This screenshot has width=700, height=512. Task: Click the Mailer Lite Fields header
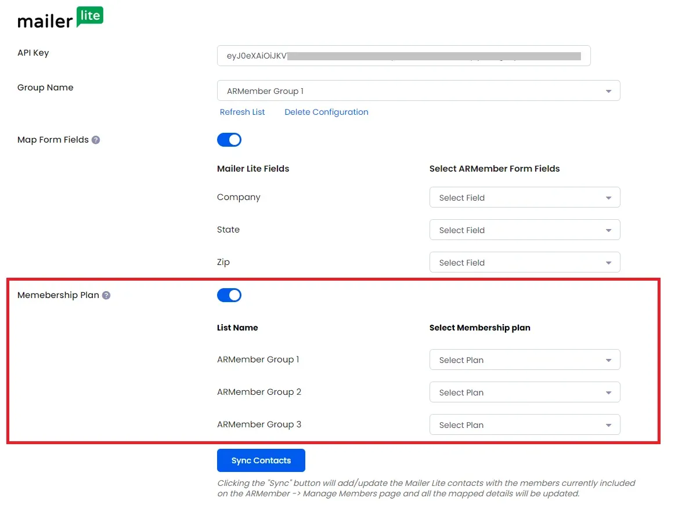[x=253, y=169]
